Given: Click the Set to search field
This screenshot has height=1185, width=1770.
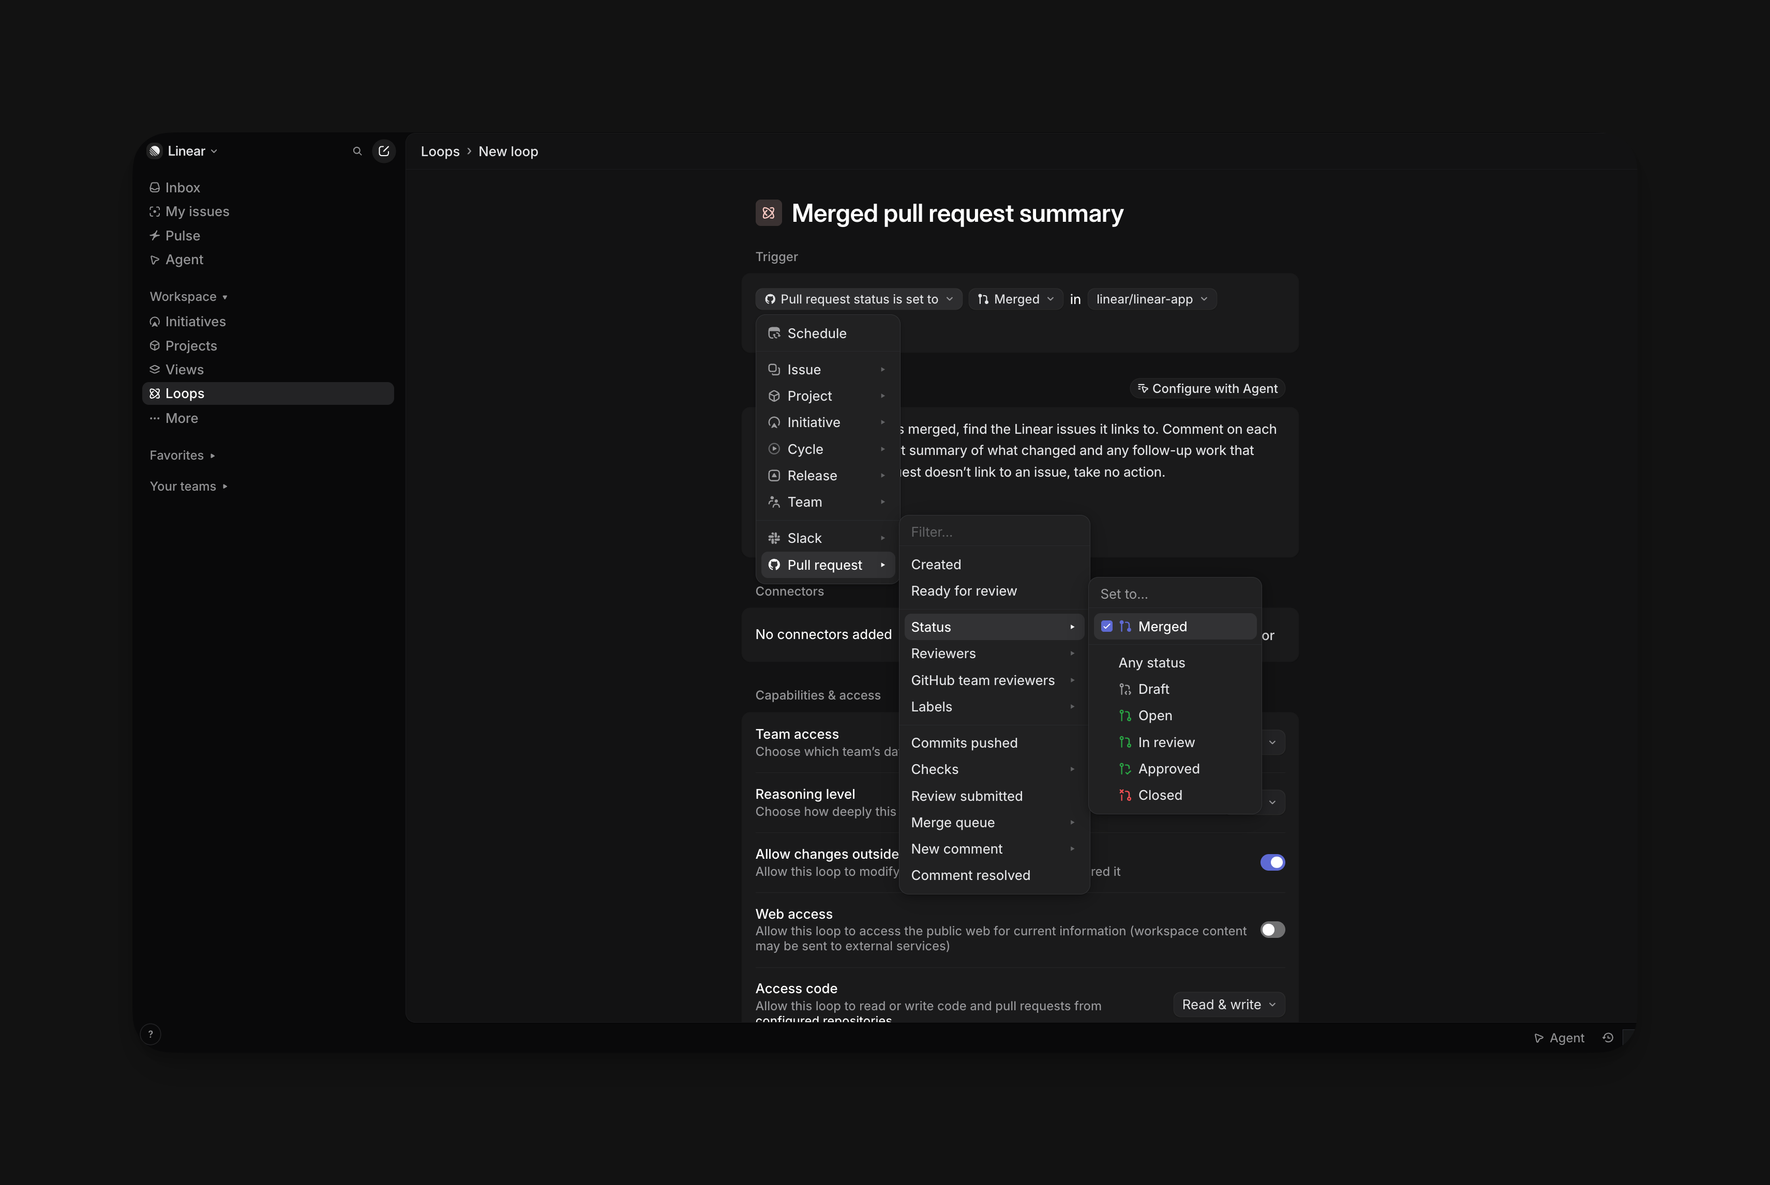Looking at the screenshot, I should click(1174, 594).
